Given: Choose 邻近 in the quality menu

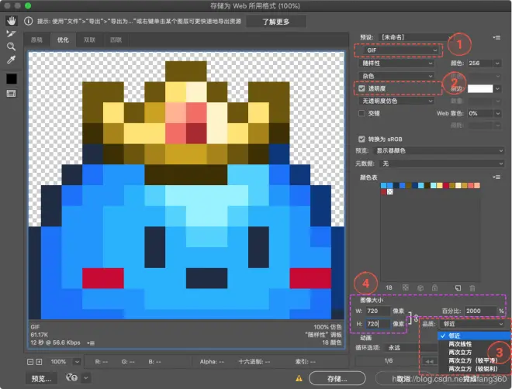Looking at the screenshot, I should tap(475, 336).
